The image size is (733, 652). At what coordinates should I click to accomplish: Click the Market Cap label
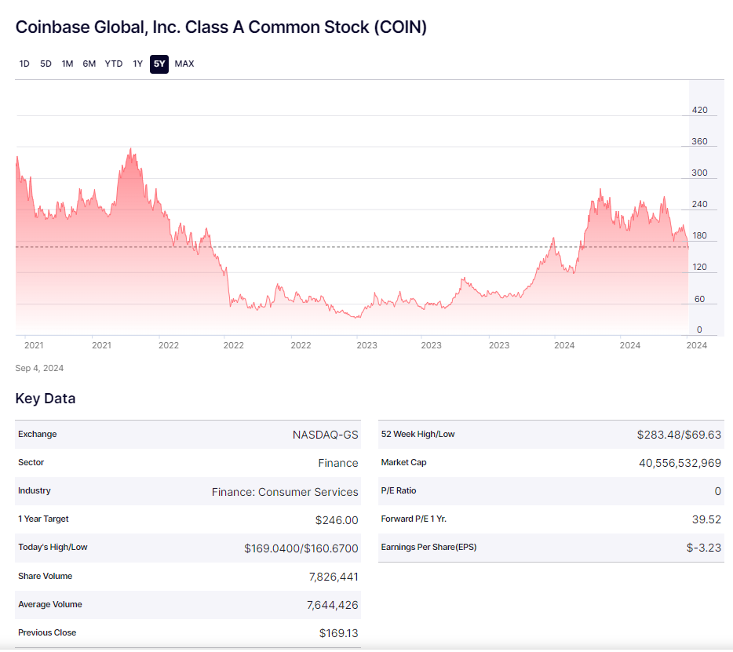point(403,462)
